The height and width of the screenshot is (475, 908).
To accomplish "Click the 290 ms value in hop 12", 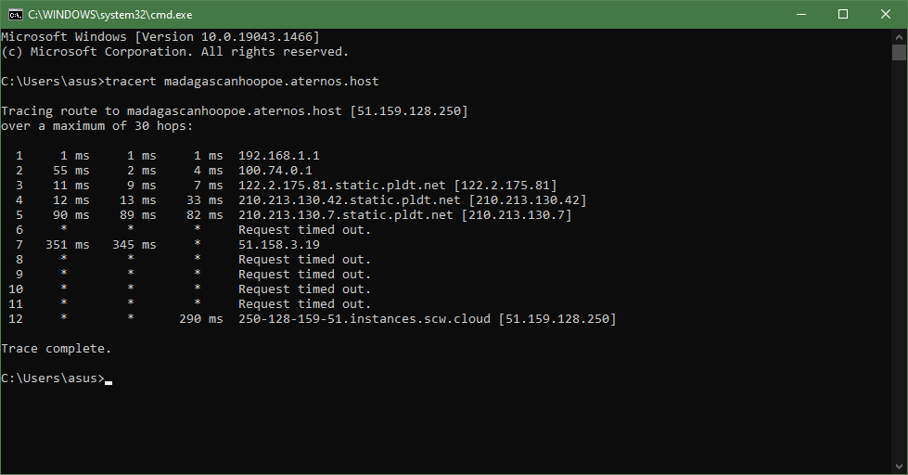I will (201, 319).
